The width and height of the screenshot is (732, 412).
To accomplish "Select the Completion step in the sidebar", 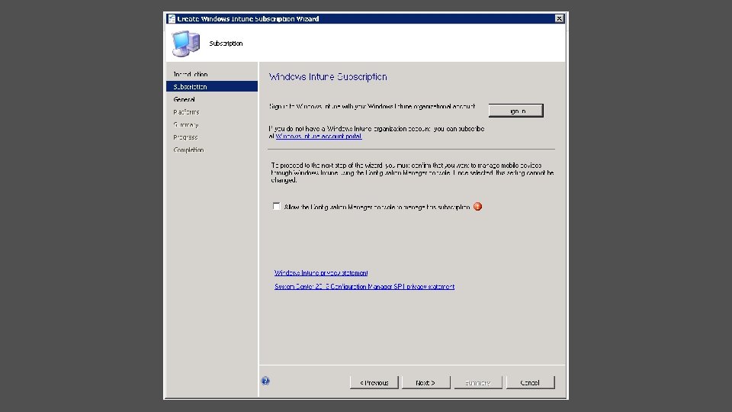I will [188, 150].
